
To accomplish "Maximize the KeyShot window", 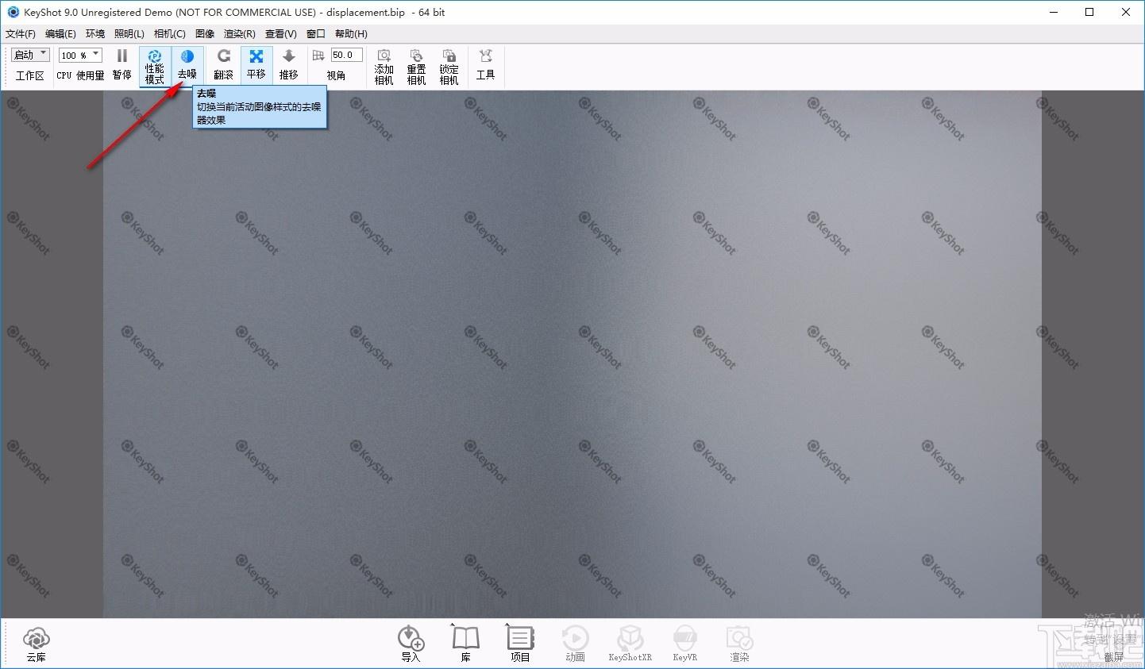I will [1089, 12].
